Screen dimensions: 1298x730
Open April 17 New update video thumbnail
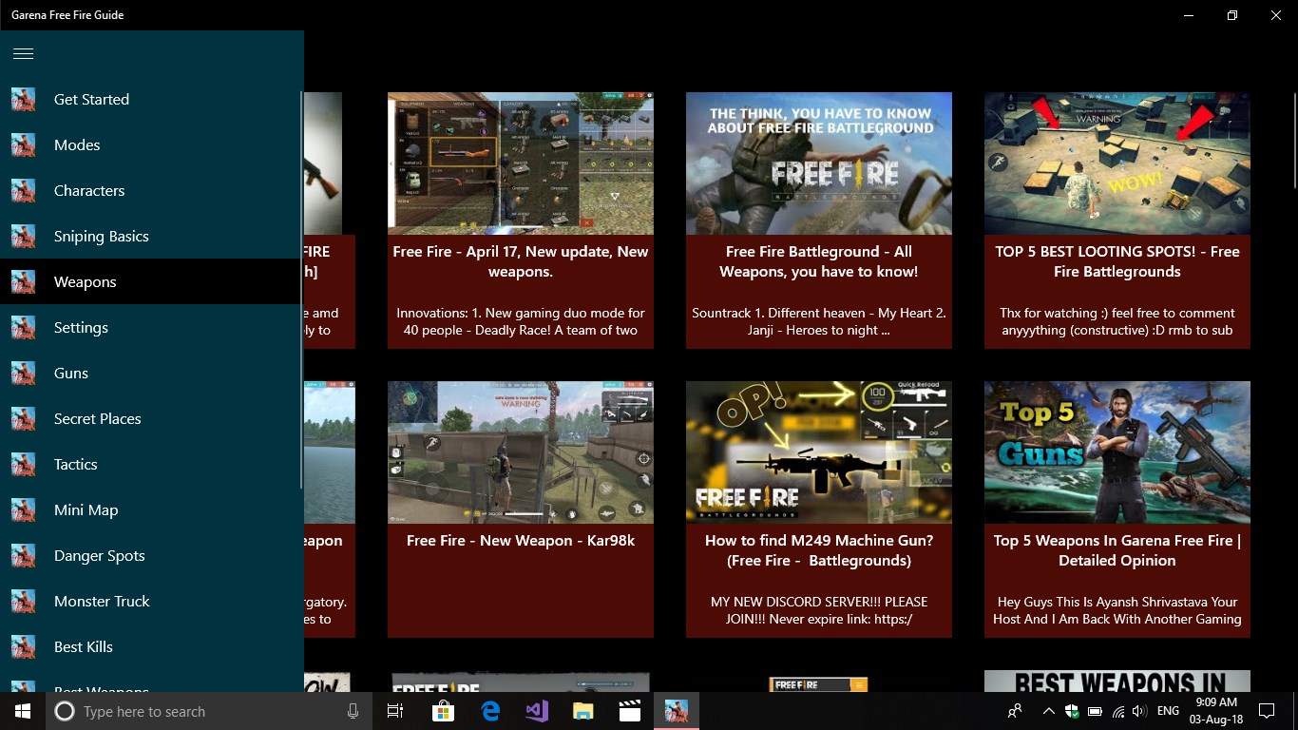(x=521, y=163)
